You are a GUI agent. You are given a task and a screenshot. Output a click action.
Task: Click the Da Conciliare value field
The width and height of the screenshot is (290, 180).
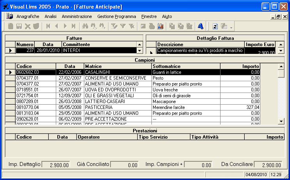click(x=269, y=165)
